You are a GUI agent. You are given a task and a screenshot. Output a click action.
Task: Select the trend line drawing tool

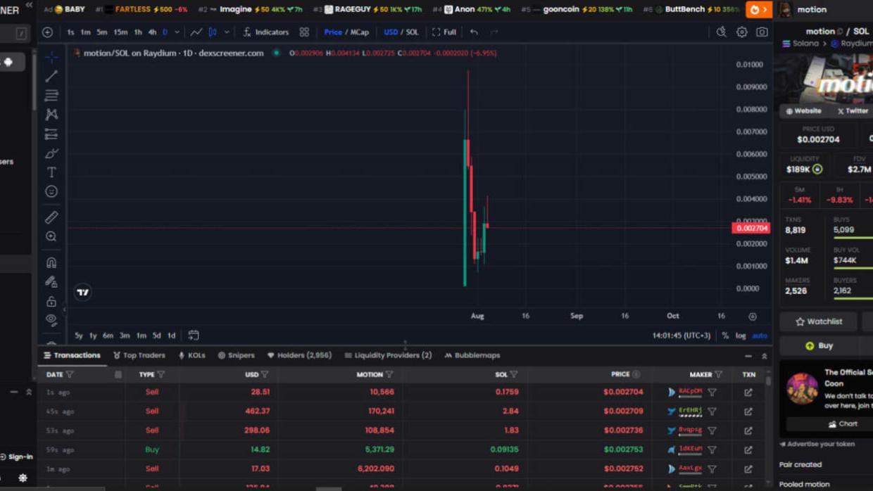point(51,76)
